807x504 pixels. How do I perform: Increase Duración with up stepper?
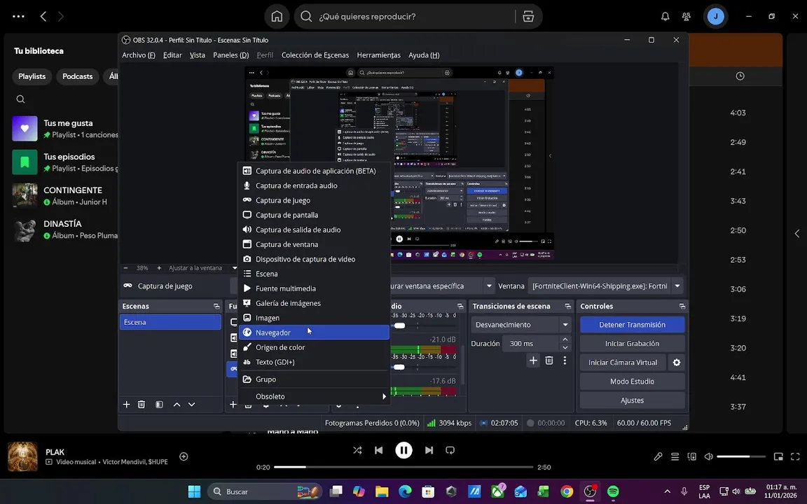[x=565, y=339]
